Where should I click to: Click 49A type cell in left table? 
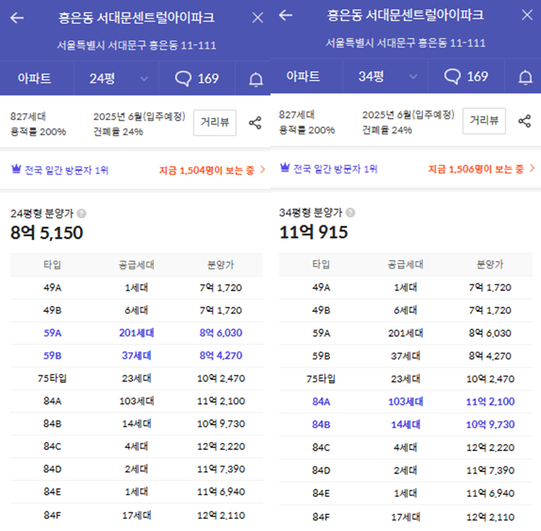[52, 288]
